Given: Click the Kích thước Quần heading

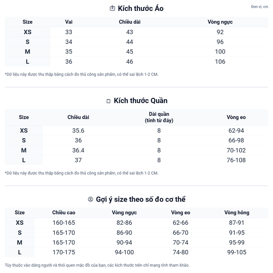Looking at the screenshot, I should pyautogui.click(x=141, y=101).
